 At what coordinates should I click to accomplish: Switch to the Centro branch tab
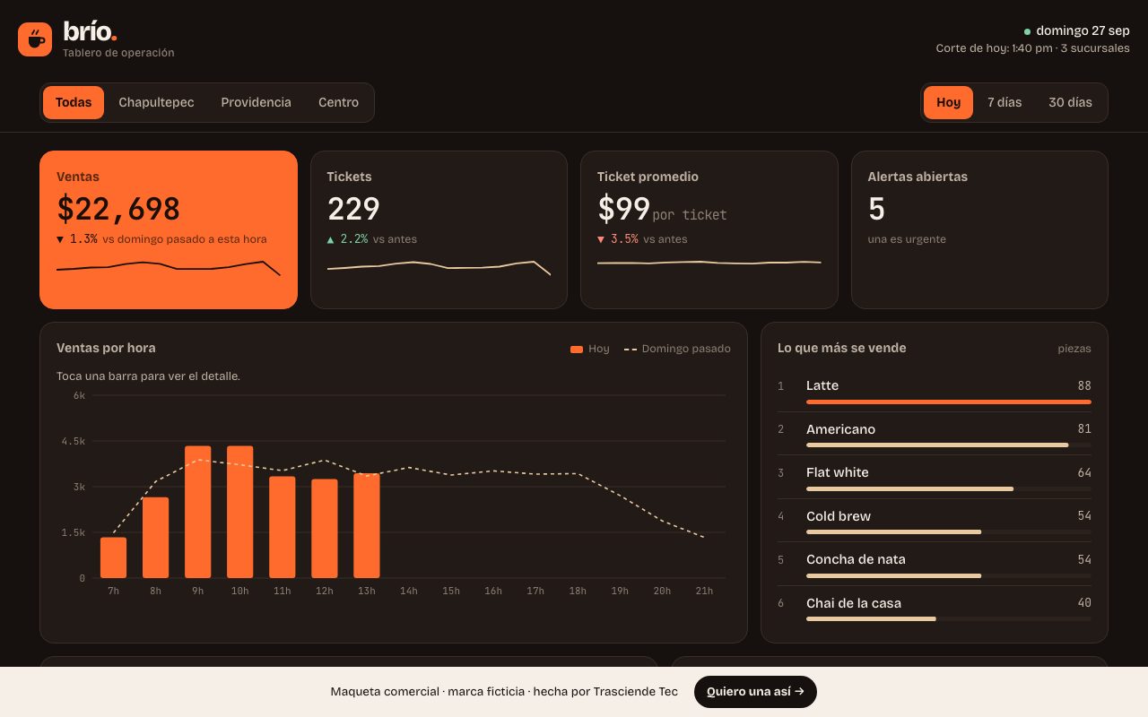[338, 102]
